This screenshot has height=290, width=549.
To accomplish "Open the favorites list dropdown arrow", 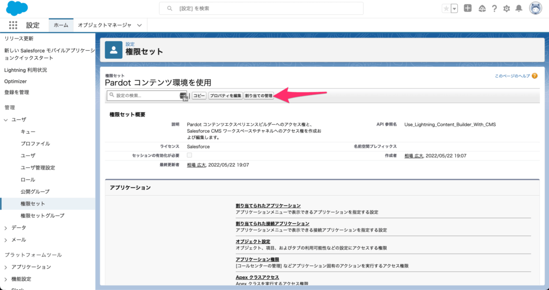I will (454, 9).
